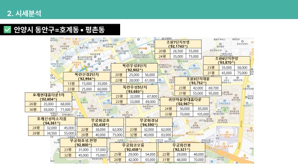Click the '36평' cell in 호계현대홈타운1차 table
Viewport: 298px width, 167px height.
click(33, 109)
